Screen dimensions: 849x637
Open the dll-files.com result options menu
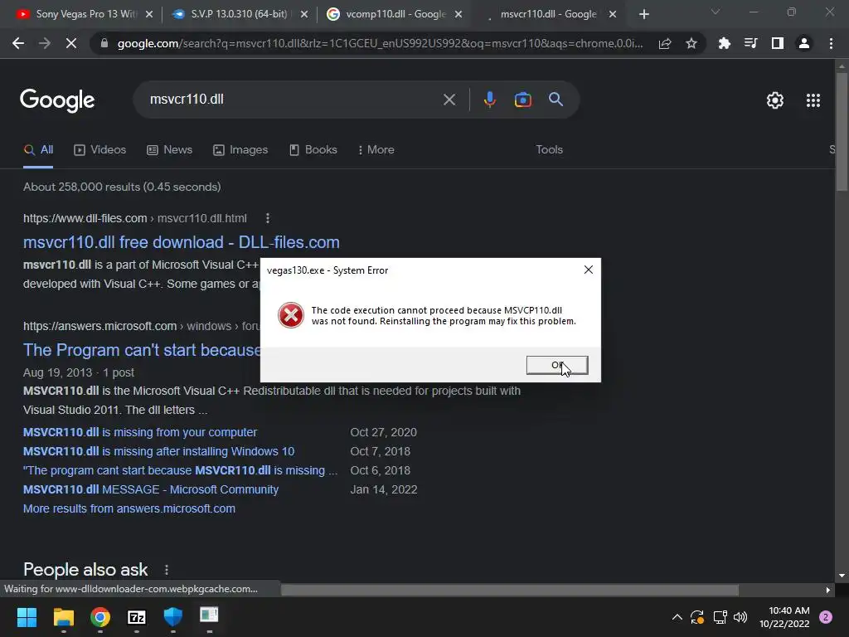point(268,218)
